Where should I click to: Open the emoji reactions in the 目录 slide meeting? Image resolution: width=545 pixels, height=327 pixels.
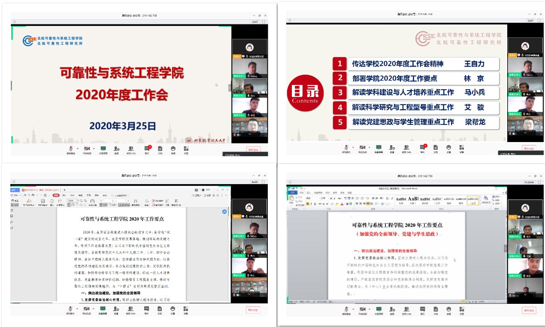[x=448, y=148]
